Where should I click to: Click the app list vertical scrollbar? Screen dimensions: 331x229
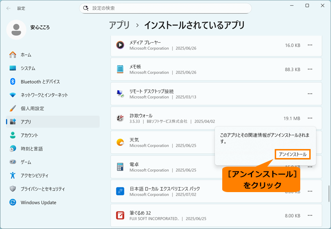coord(329,194)
